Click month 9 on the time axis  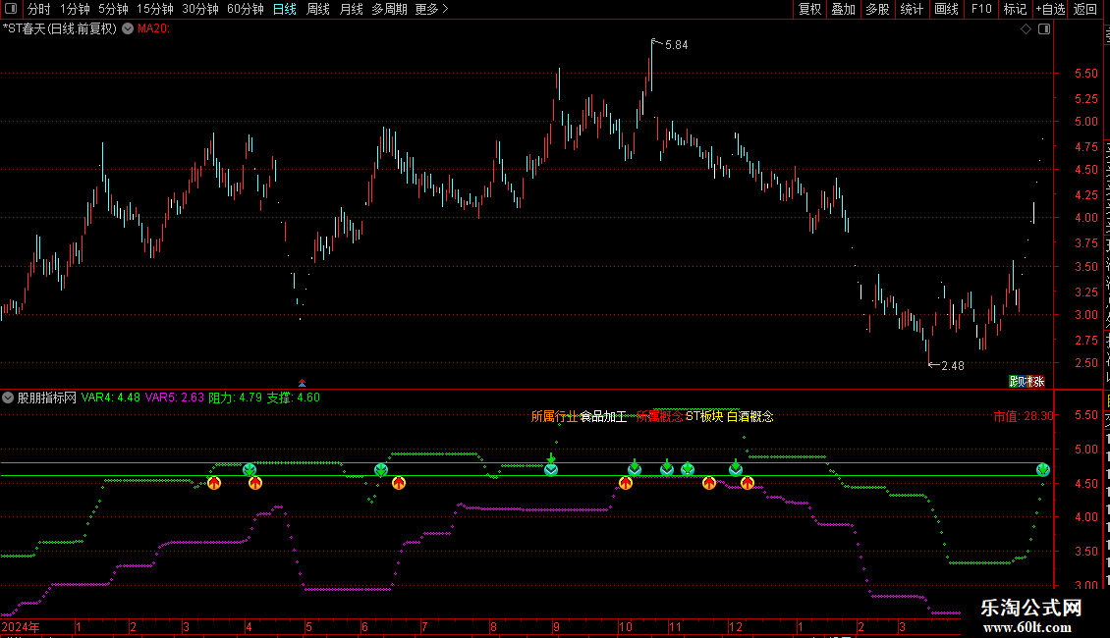(556, 626)
